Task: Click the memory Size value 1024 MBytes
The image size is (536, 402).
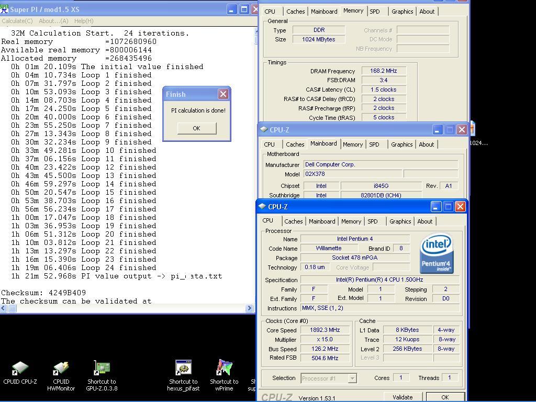Action: click(x=319, y=39)
